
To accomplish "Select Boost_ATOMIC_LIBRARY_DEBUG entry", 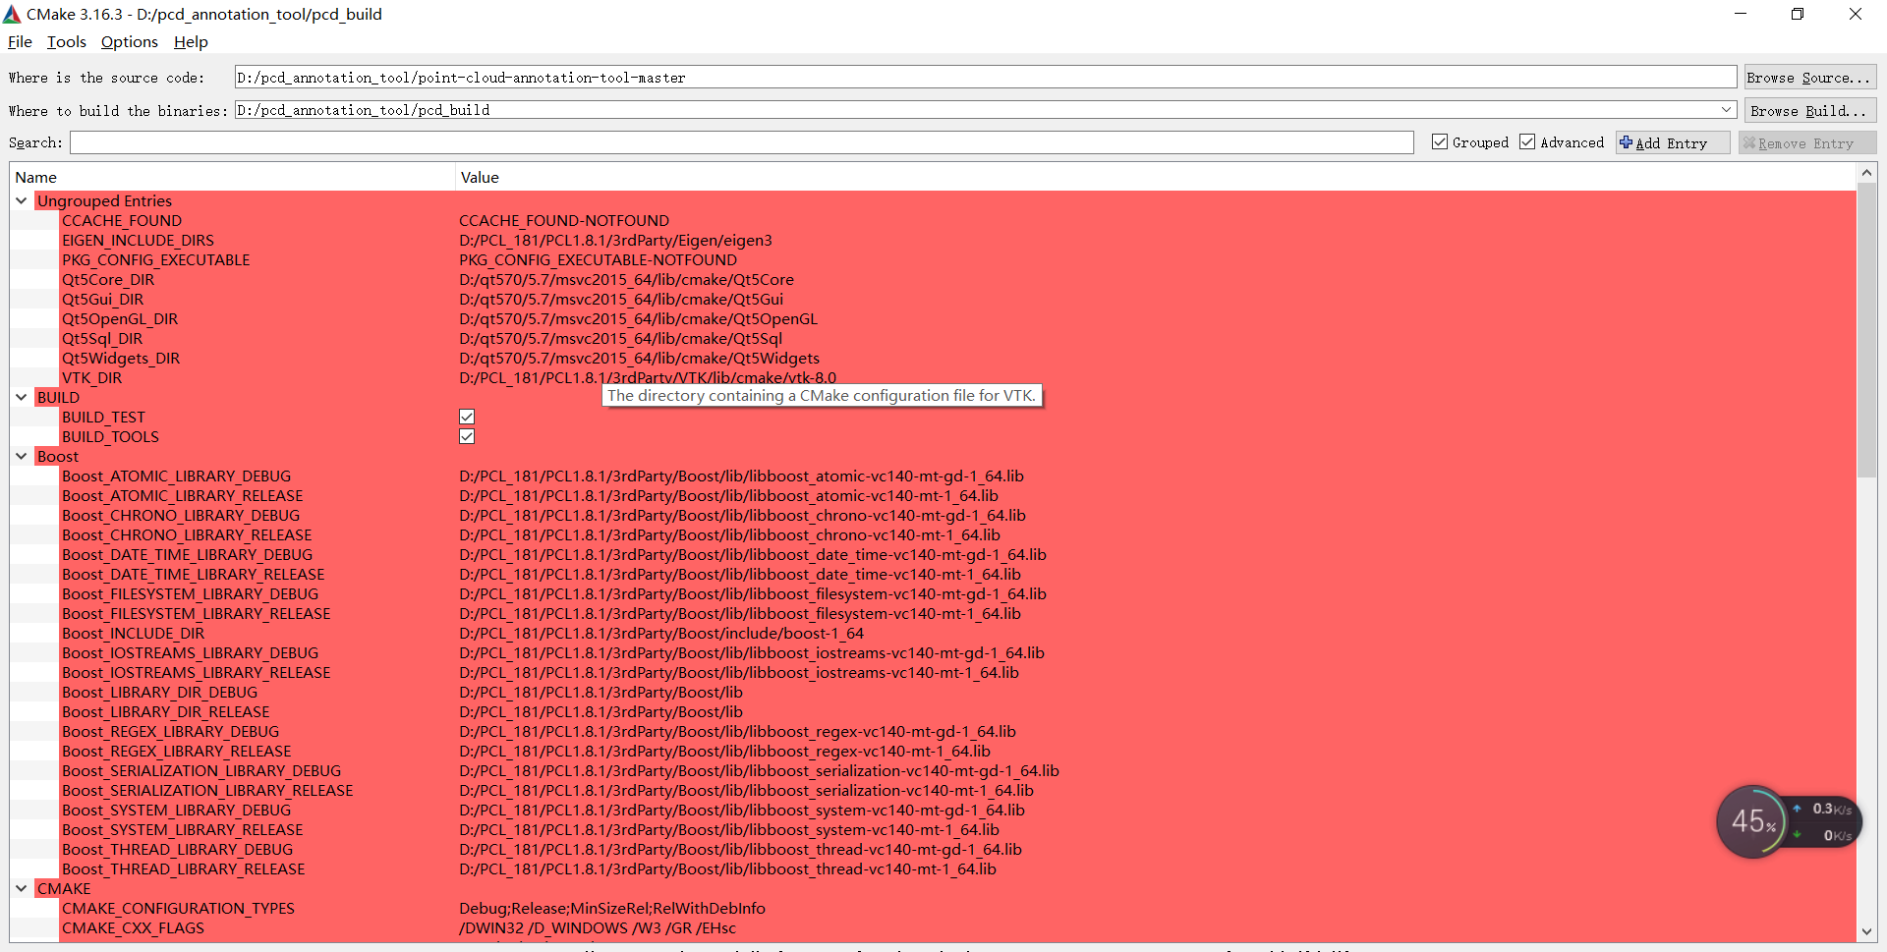I will 176,476.
